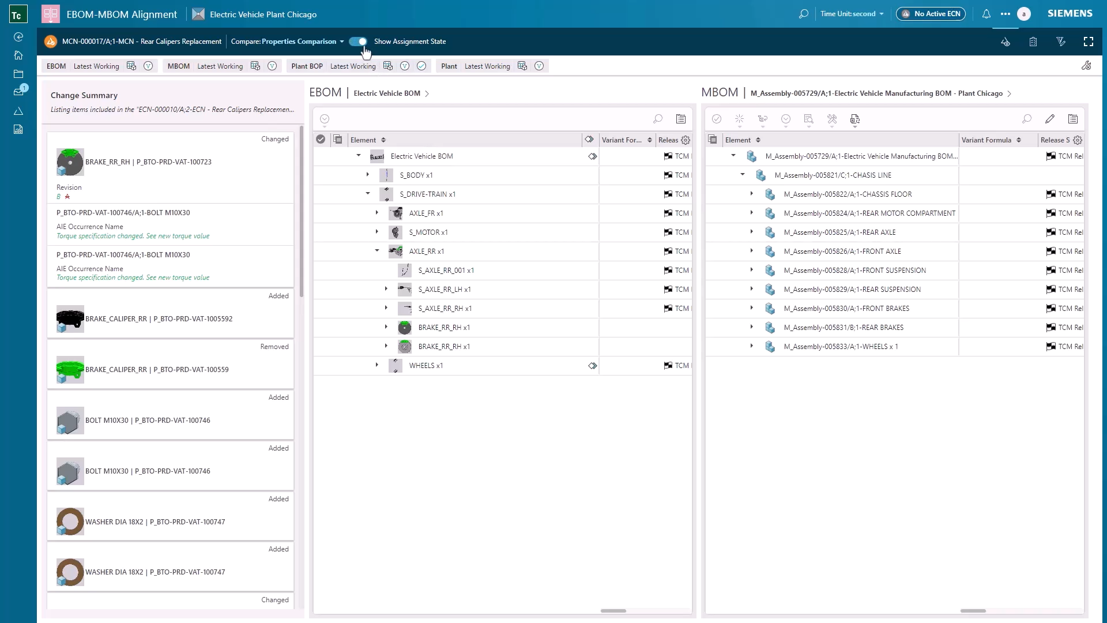
Task: Toggle EBOM select-all checkmark header
Action: [321, 140]
